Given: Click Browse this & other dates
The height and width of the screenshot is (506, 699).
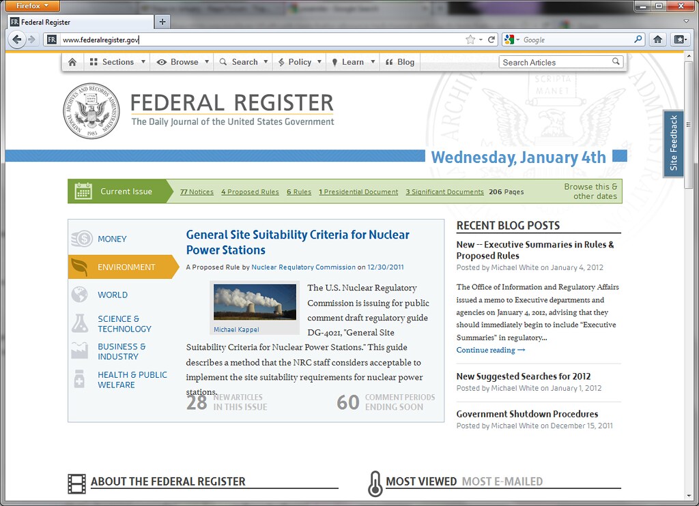Looking at the screenshot, I should point(590,191).
